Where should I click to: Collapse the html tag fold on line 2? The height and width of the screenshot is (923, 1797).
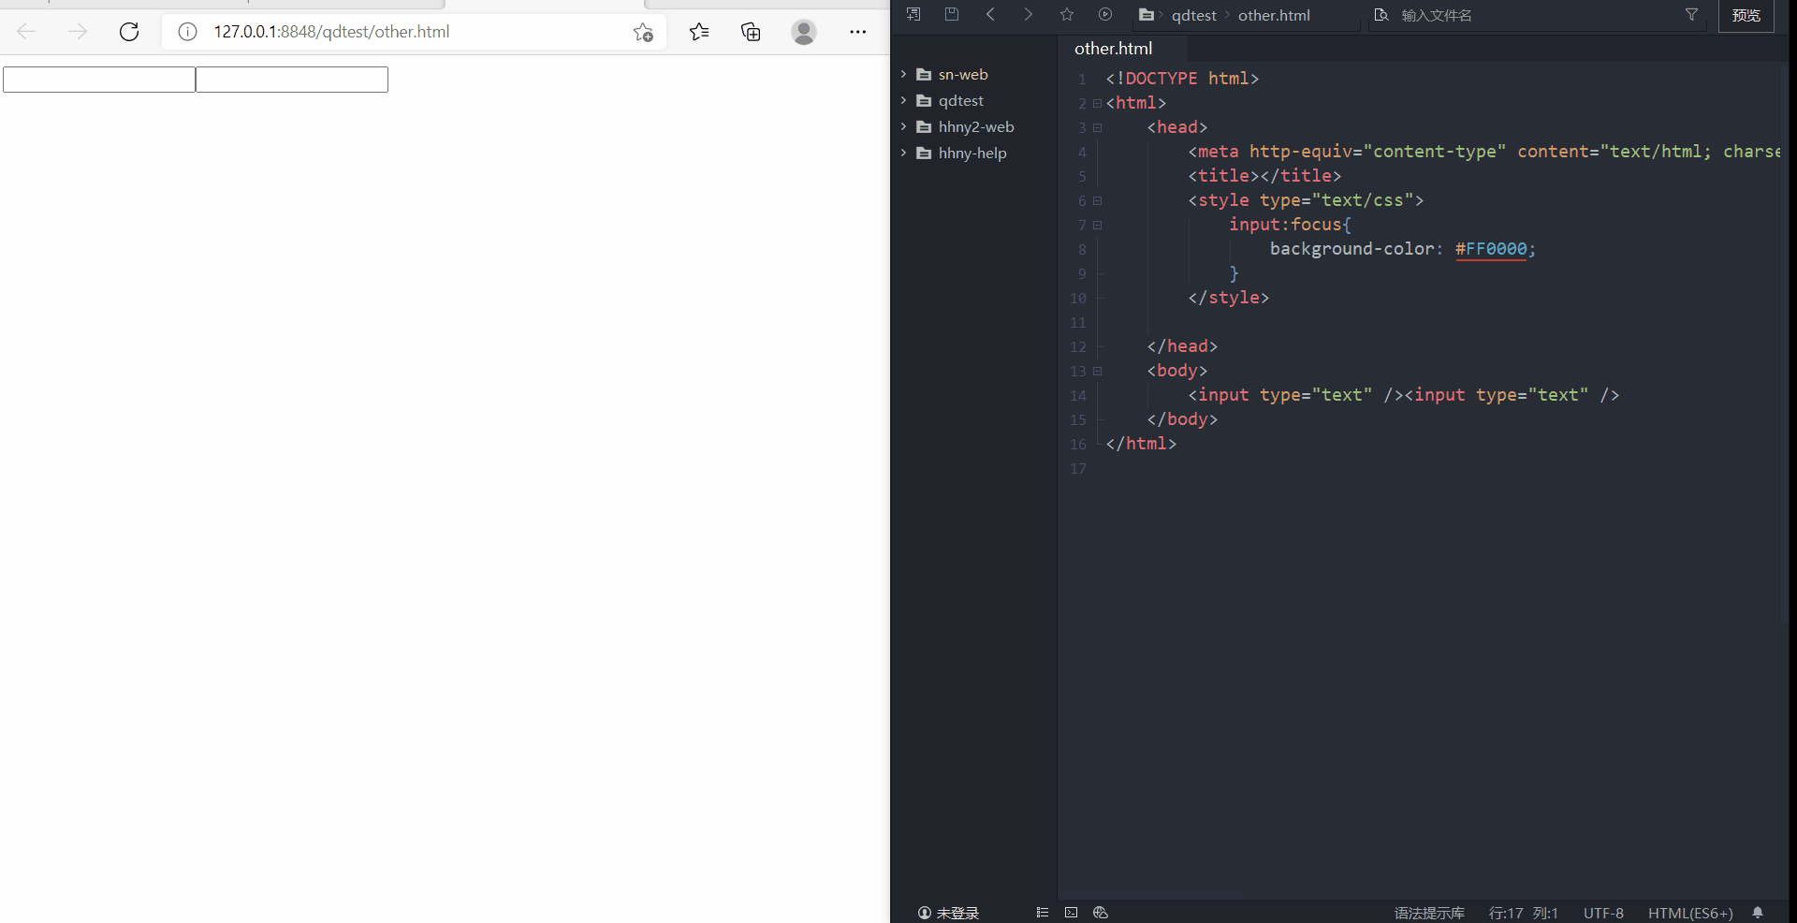click(1098, 103)
